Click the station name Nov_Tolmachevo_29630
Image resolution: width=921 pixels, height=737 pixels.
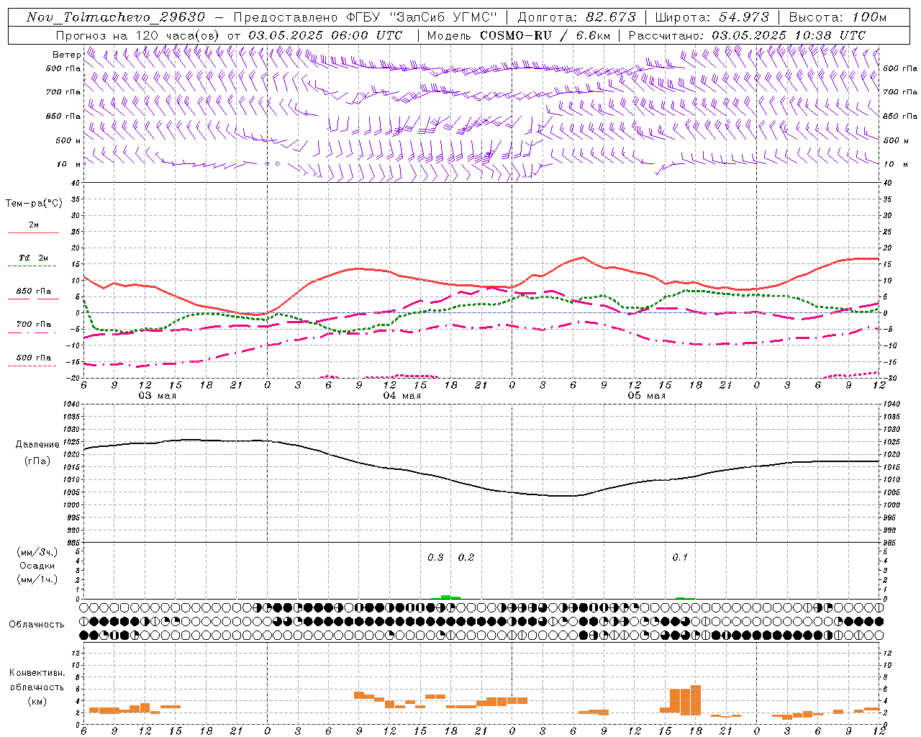pos(115,17)
